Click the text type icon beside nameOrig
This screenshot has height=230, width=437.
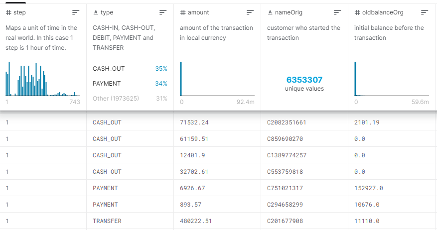tap(270, 12)
